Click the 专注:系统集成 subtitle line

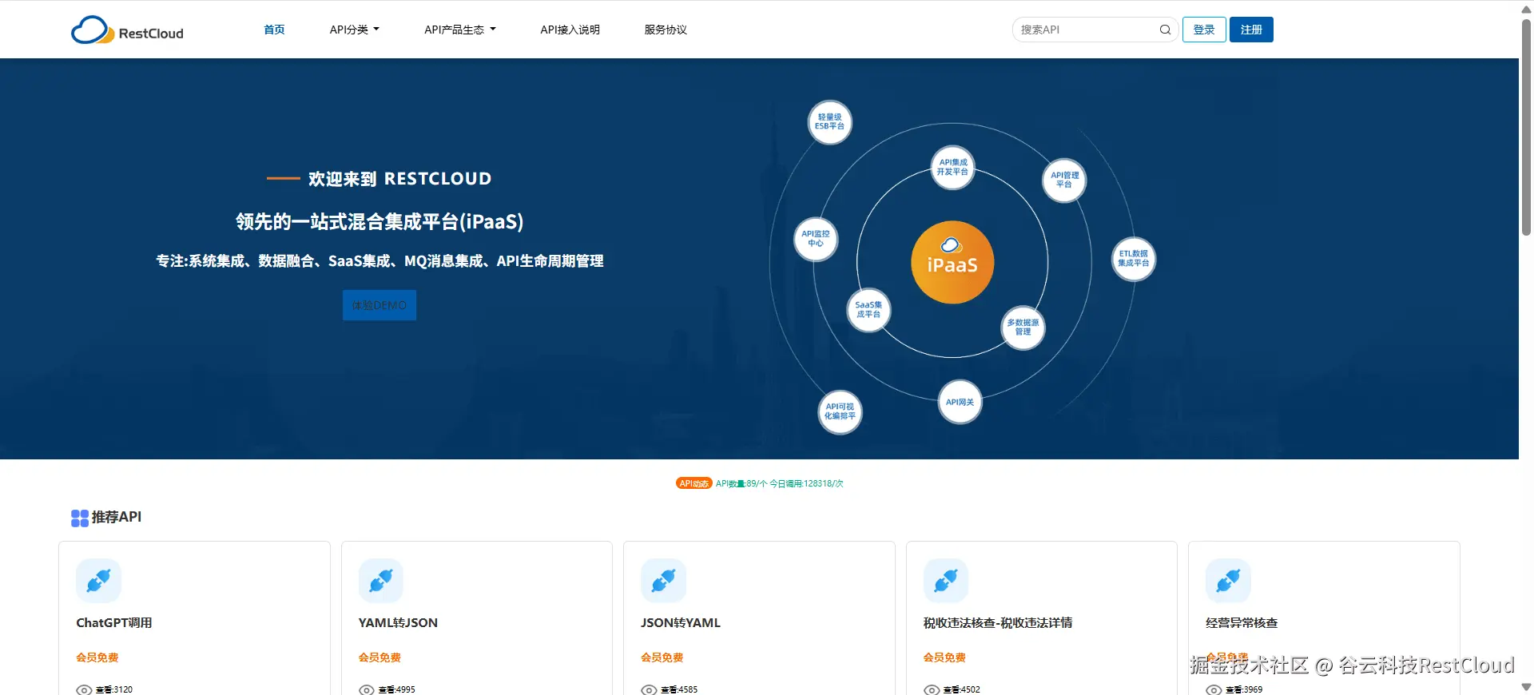pyautogui.click(x=380, y=261)
